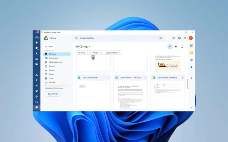Open Starred items
Screen dimensions: 228x142
(x=52, y=70)
